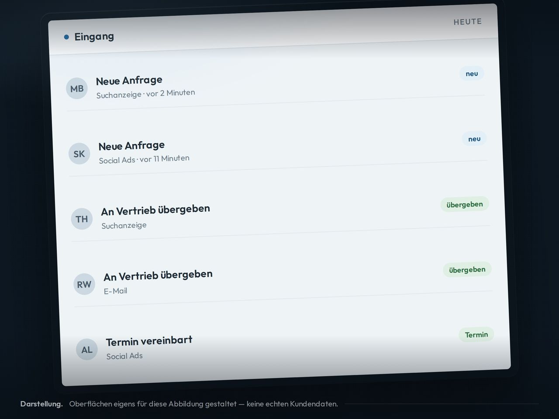Click the MB avatar icon
Image resolution: width=559 pixels, height=419 pixels.
(77, 89)
